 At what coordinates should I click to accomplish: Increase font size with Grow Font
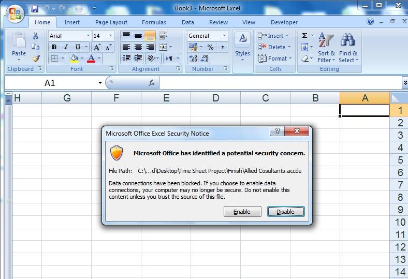(97, 47)
